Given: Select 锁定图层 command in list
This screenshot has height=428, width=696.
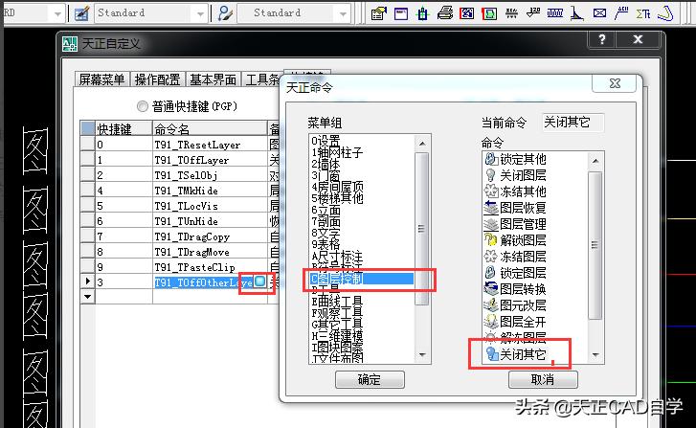Looking at the screenshot, I should (x=515, y=273).
